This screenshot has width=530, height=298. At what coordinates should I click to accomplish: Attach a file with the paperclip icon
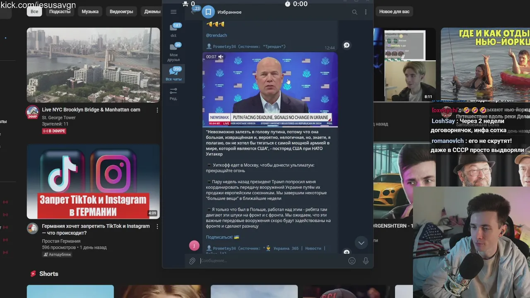click(x=192, y=261)
